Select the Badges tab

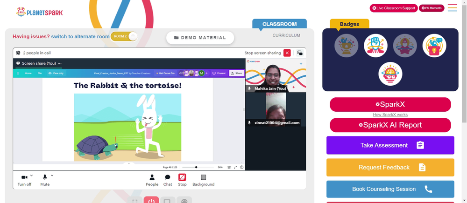(x=349, y=24)
